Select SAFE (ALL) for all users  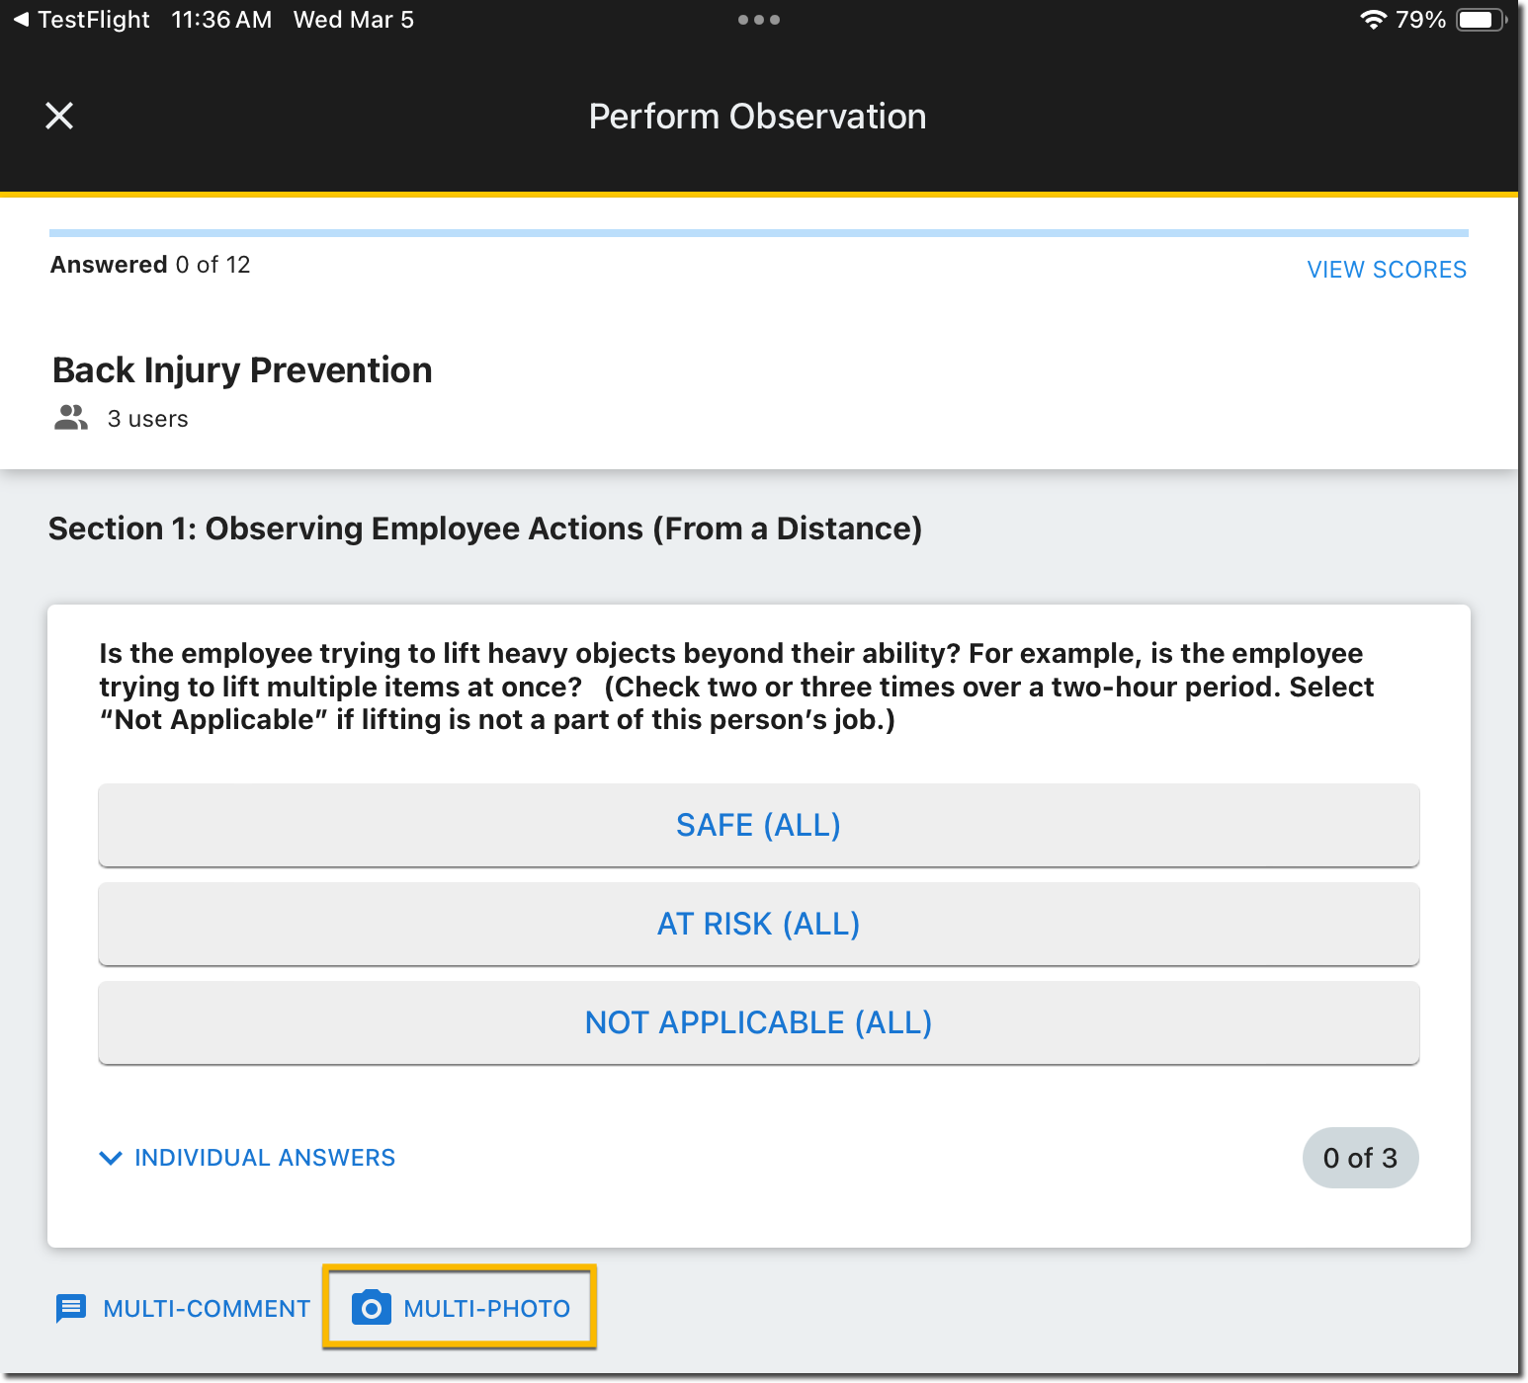point(758,825)
